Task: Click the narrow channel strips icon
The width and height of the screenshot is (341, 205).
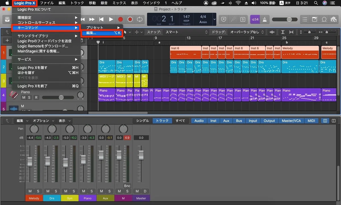Action: click(x=325, y=121)
